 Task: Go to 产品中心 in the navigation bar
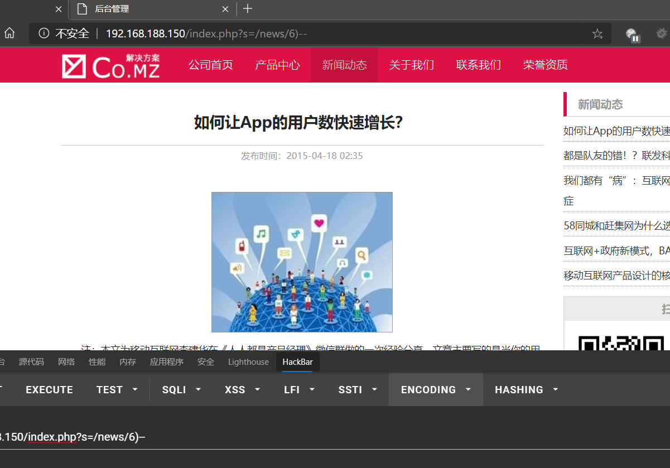pos(277,65)
